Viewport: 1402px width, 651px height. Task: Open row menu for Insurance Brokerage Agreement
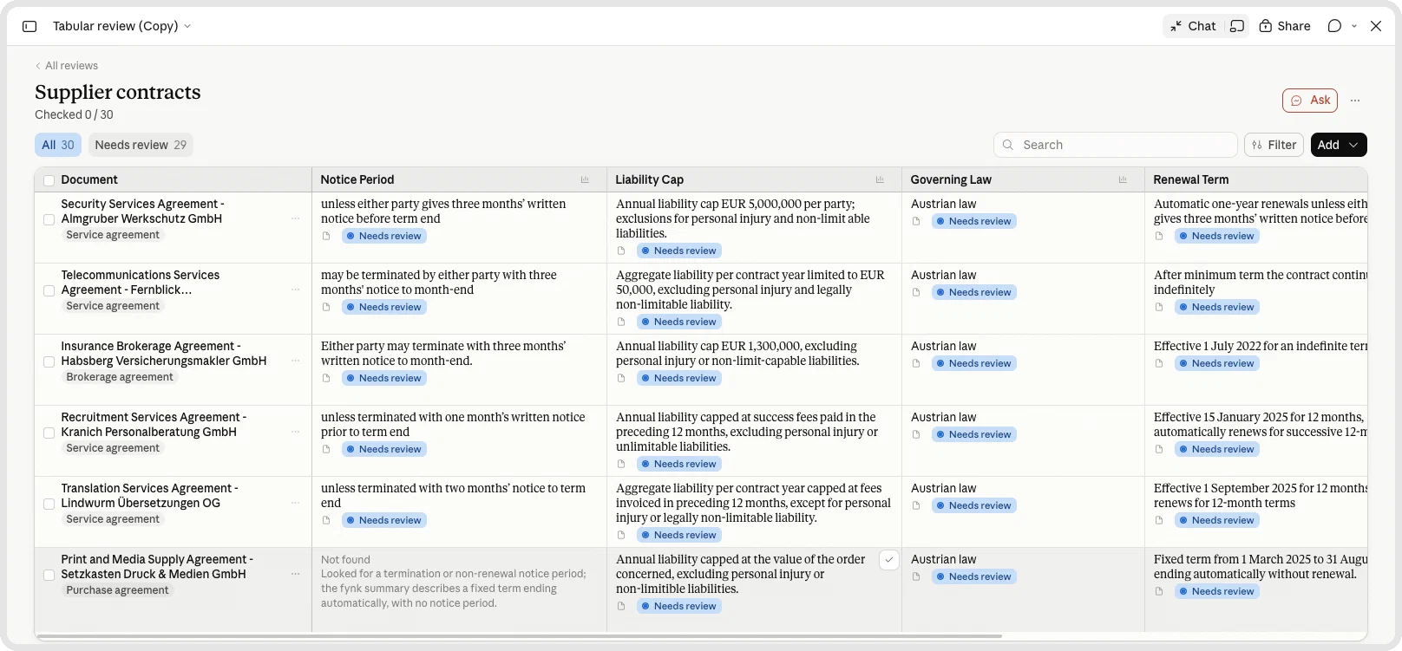(x=295, y=361)
